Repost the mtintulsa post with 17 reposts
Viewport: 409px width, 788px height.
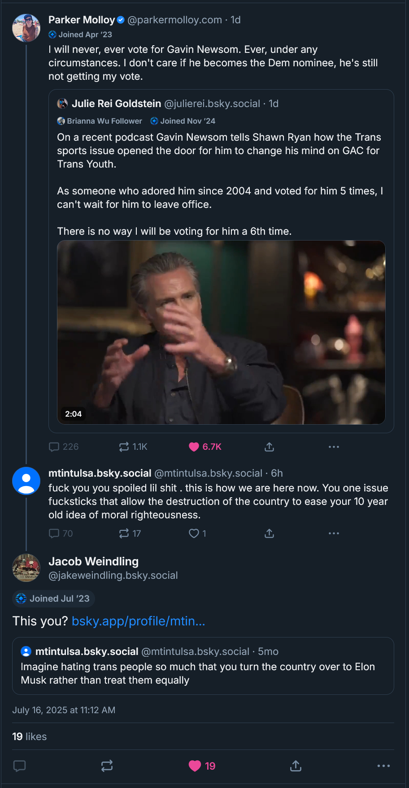pyautogui.click(x=124, y=533)
